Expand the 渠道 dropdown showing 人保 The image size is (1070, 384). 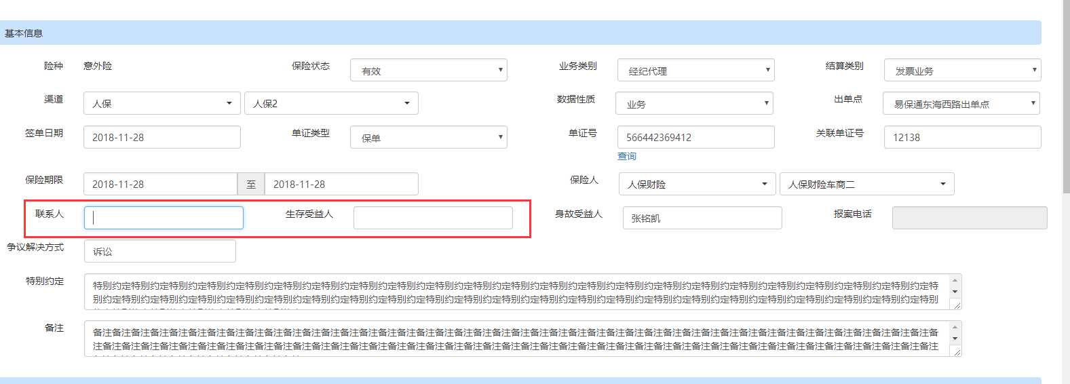tap(161, 103)
